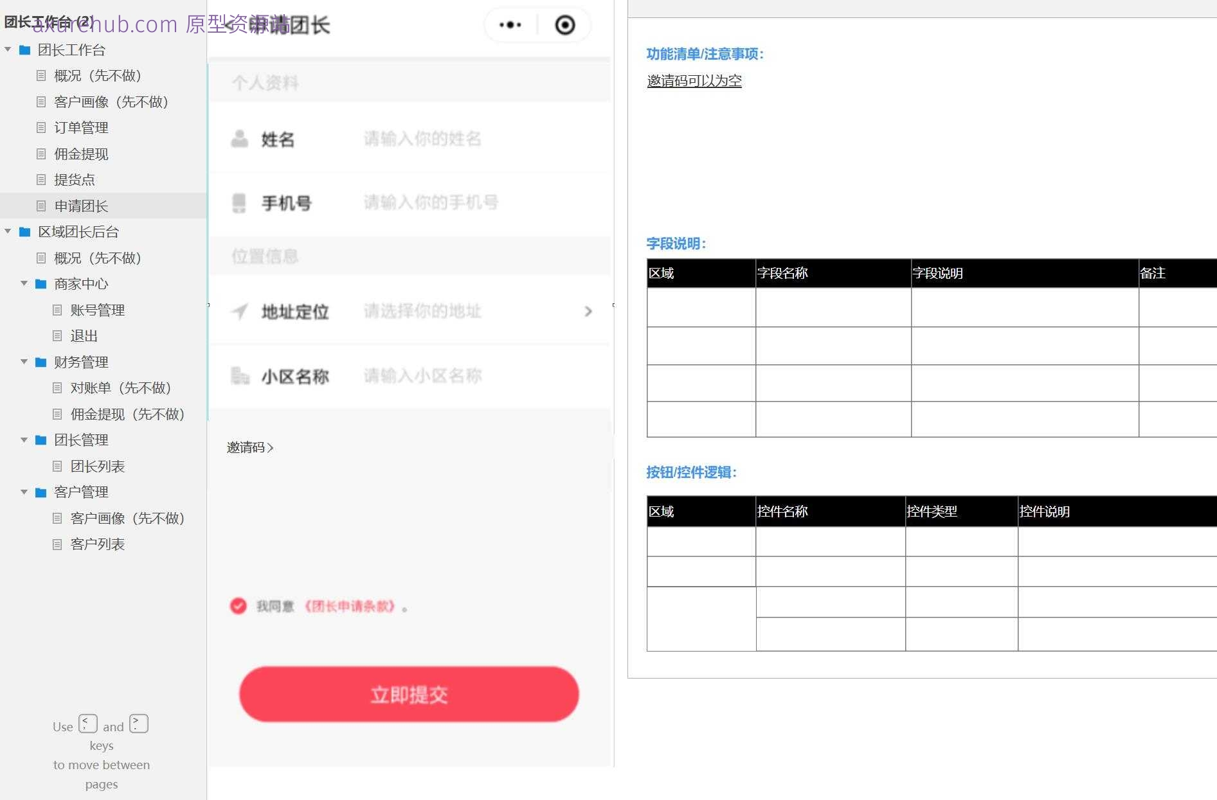Collapse the 区域团长后台 tree node
Image resolution: width=1217 pixels, height=800 pixels.
pos(8,231)
